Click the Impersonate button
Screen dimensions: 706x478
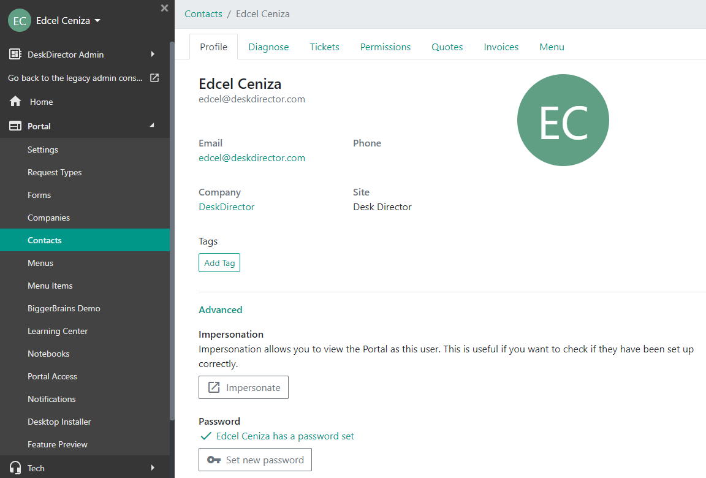click(x=243, y=387)
